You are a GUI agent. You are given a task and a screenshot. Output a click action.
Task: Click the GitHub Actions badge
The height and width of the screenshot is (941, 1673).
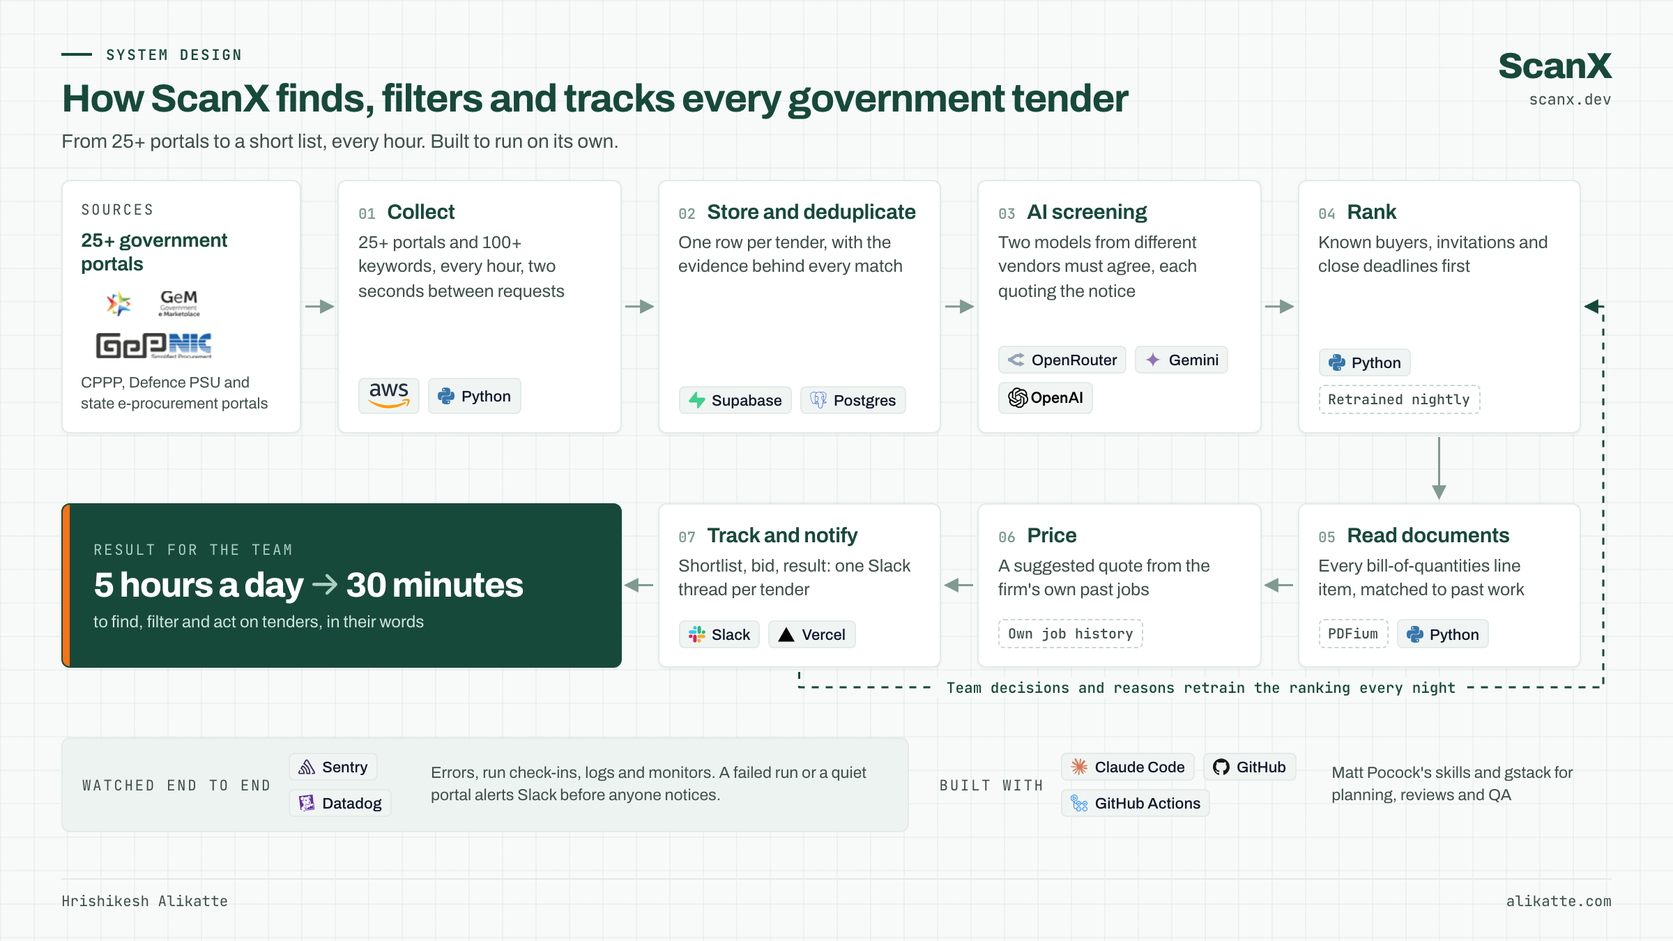pyautogui.click(x=1136, y=803)
